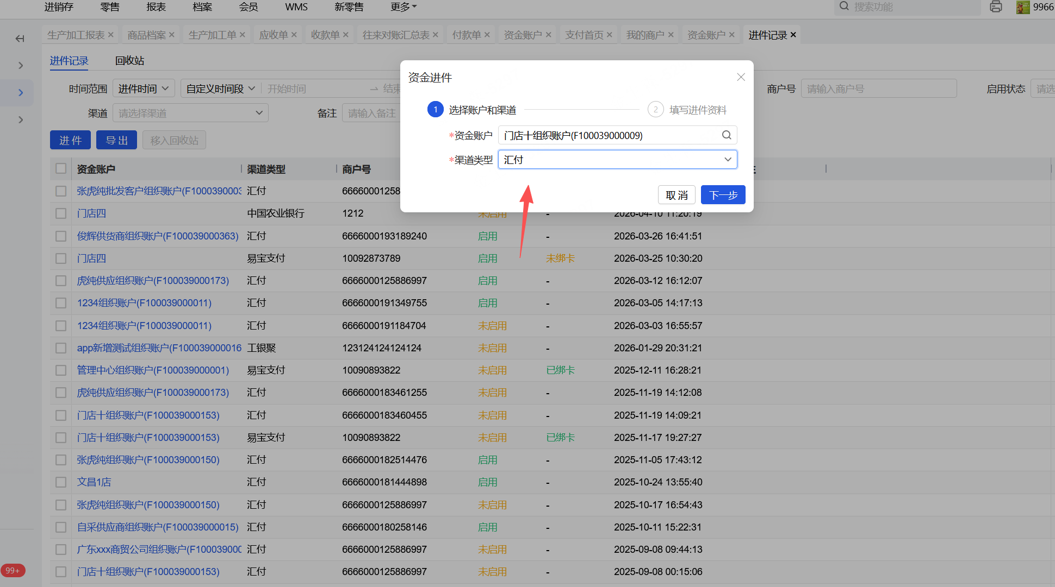Click the search magnifier in 资金账户 field

pyautogui.click(x=727, y=135)
